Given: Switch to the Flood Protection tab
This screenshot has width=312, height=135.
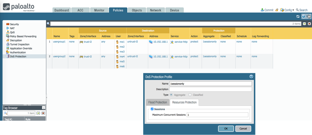Looking at the screenshot, I should coord(158,102).
